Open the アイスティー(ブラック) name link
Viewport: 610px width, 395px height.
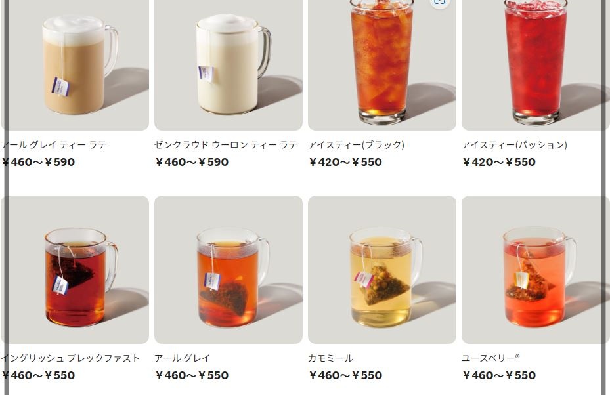click(357, 145)
